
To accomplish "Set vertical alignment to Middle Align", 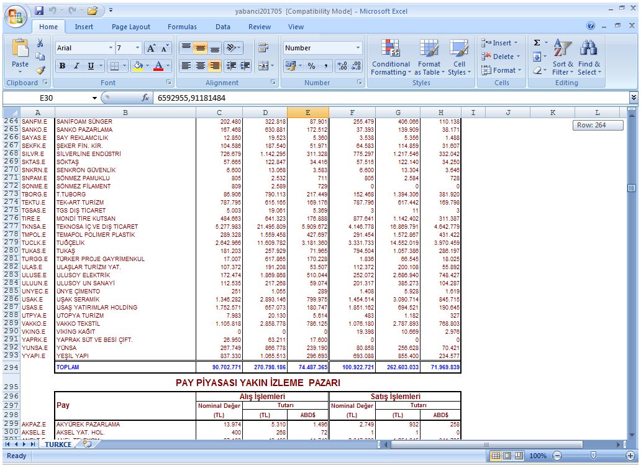I will 200,48.
